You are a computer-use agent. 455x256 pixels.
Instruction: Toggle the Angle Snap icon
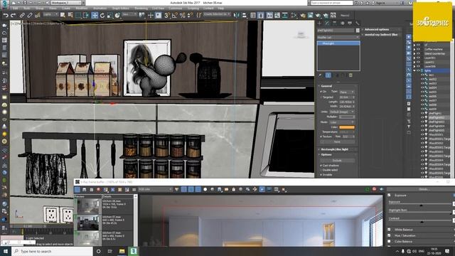tap(175, 15)
